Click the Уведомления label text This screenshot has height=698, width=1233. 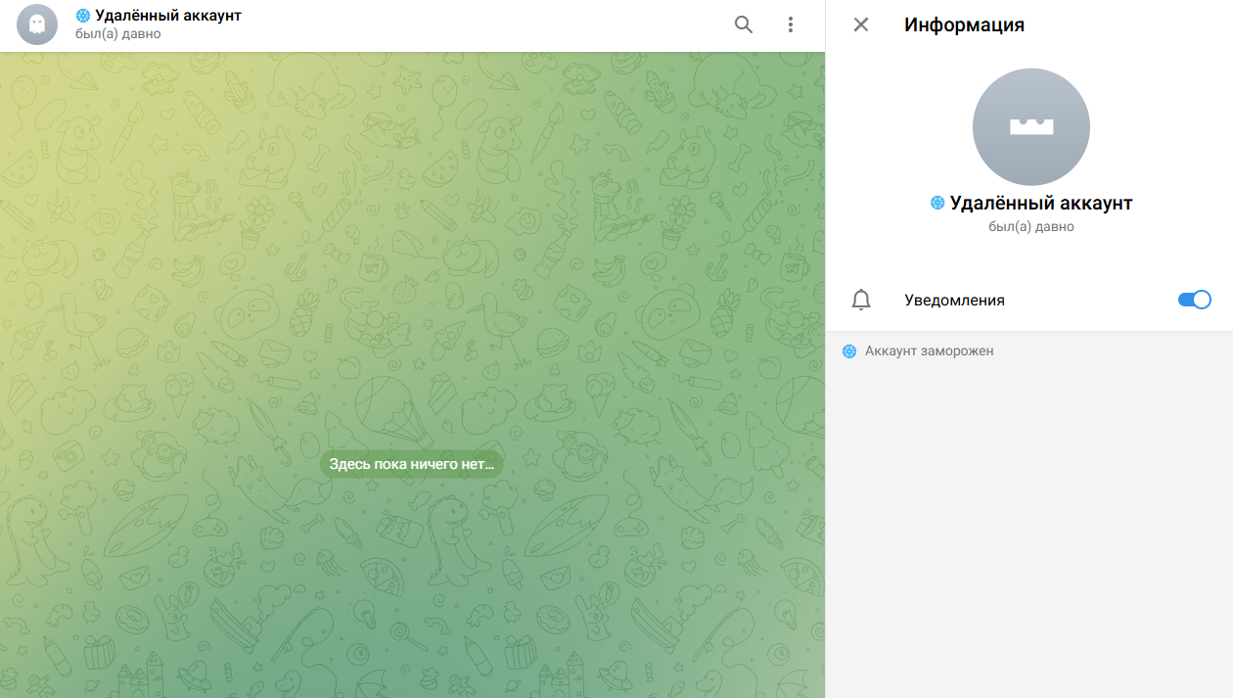coord(954,301)
